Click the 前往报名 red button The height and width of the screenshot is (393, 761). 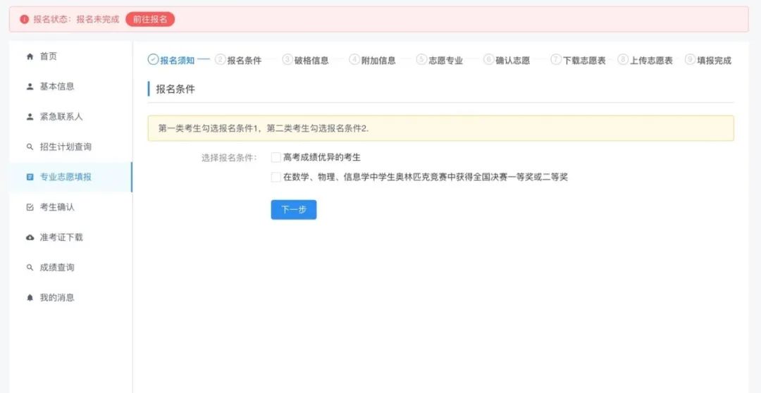click(x=150, y=20)
